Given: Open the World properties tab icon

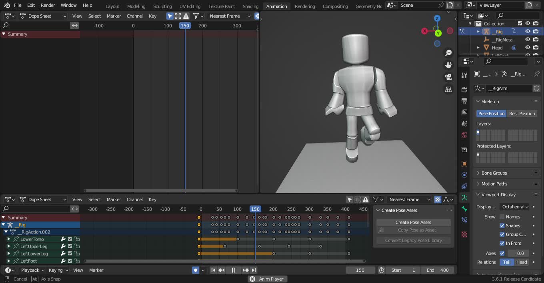Looking at the screenshot, I should pyautogui.click(x=464, y=135).
